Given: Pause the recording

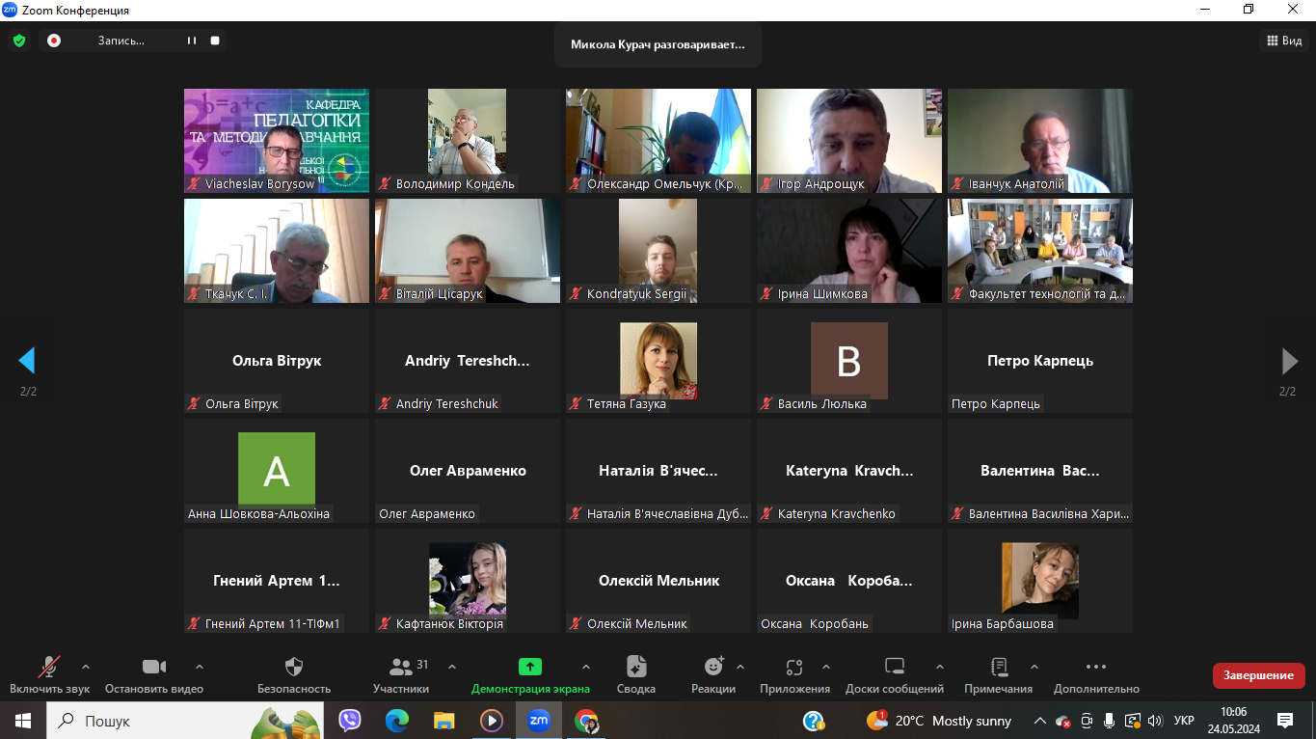Looking at the screenshot, I should point(192,41).
